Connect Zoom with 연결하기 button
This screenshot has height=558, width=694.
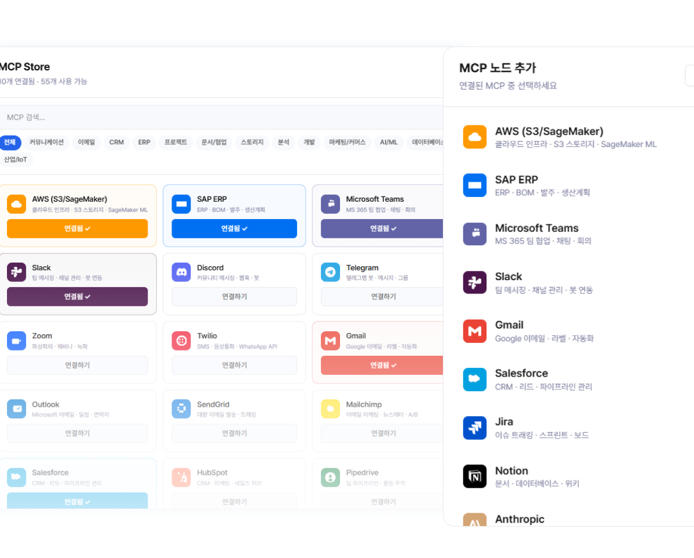(x=77, y=365)
